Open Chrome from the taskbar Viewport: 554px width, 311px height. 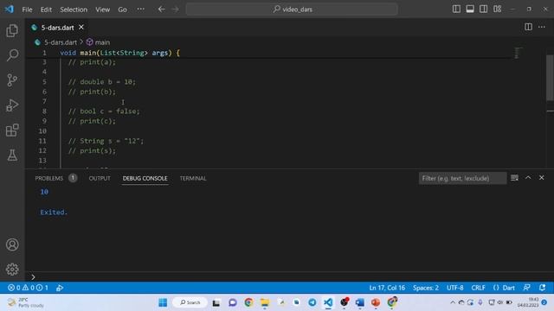[x=248, y=302]
